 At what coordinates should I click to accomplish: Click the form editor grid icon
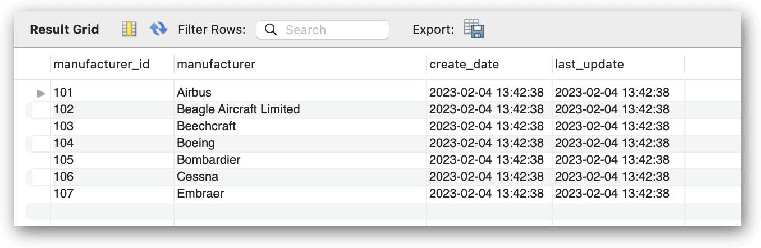pos(129,29)
